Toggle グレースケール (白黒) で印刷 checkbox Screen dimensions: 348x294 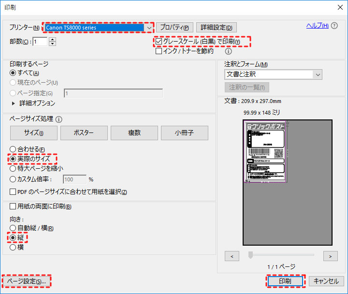tap(159, 42)
